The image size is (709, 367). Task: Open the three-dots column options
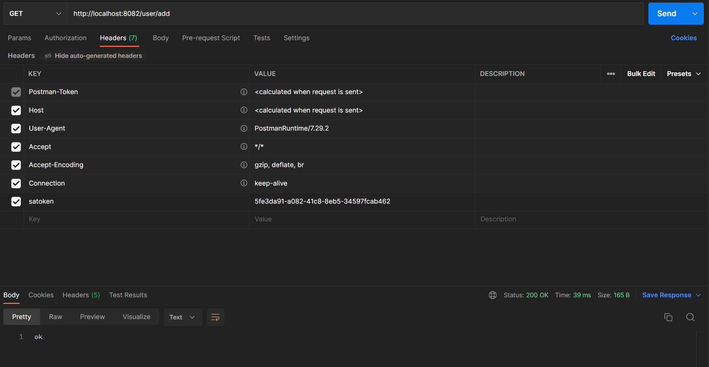(611, 74)
